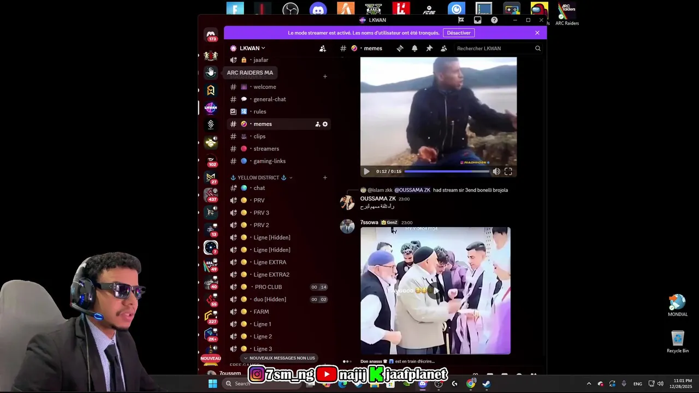The height and width of the screenshot is (393, 699).
Task: Open FiveM GTA V desktop icon
Action: [x=373, y=10]
